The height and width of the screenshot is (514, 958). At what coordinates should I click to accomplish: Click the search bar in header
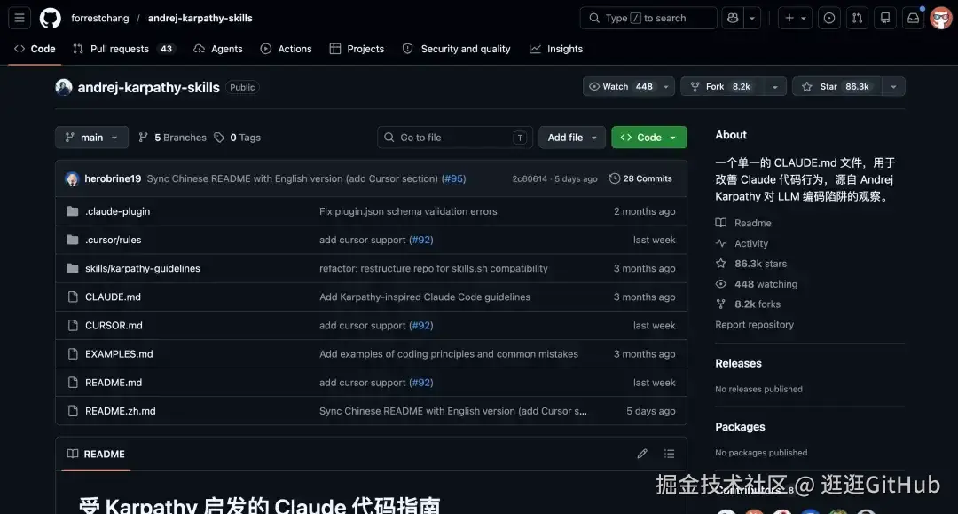point(648,18)
